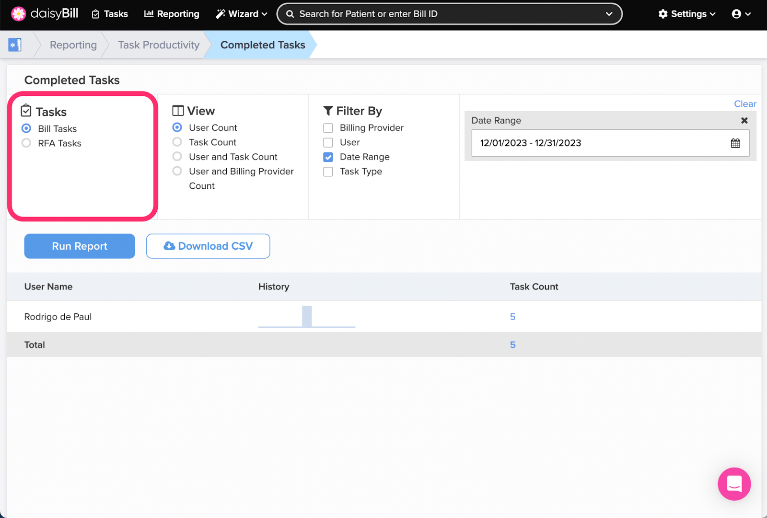Image resolution: width=767 pixels, height=518 pixels.
Task: Click the calendar icon in Date Range
Action: click(735, 143)
